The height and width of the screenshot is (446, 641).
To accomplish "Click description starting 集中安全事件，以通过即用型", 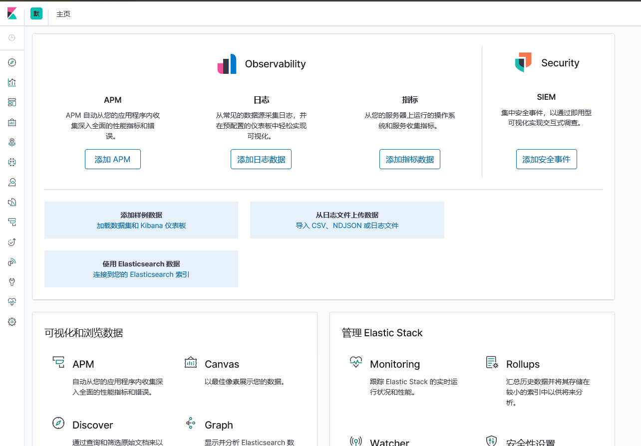I will tap(547, 118).
